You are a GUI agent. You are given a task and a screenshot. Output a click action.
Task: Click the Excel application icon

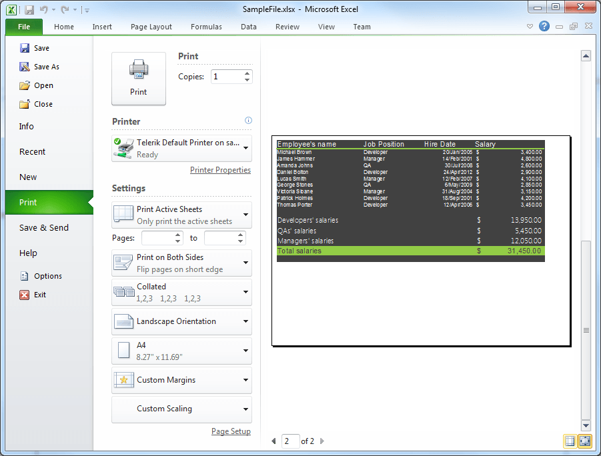(11, 9)
